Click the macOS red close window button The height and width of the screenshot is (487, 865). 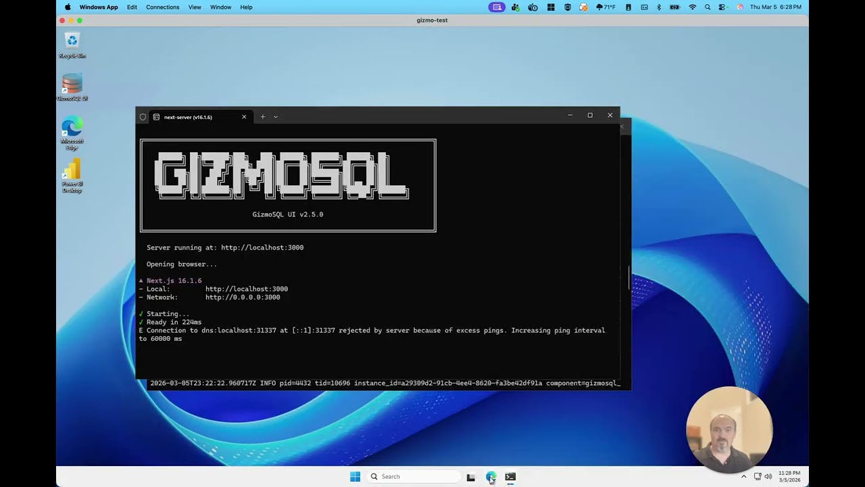point(63,20)
